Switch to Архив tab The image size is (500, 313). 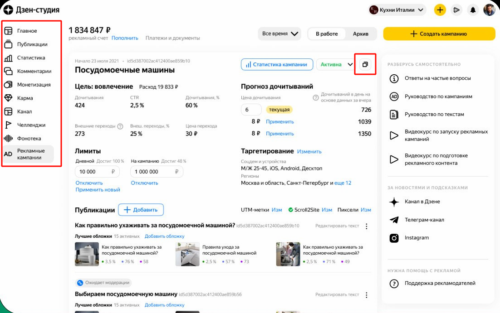(x=360, y=34)
